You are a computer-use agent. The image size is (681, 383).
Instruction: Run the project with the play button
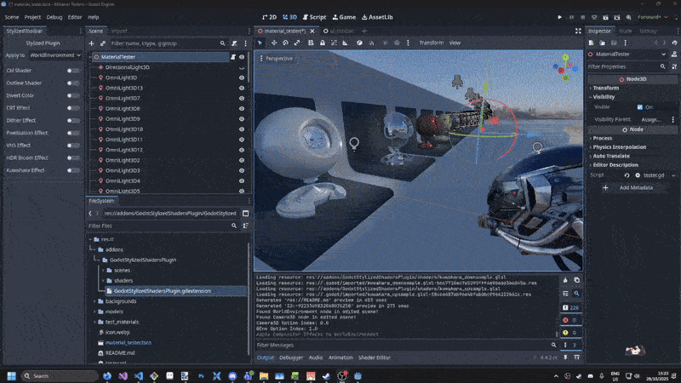(559, 17)
